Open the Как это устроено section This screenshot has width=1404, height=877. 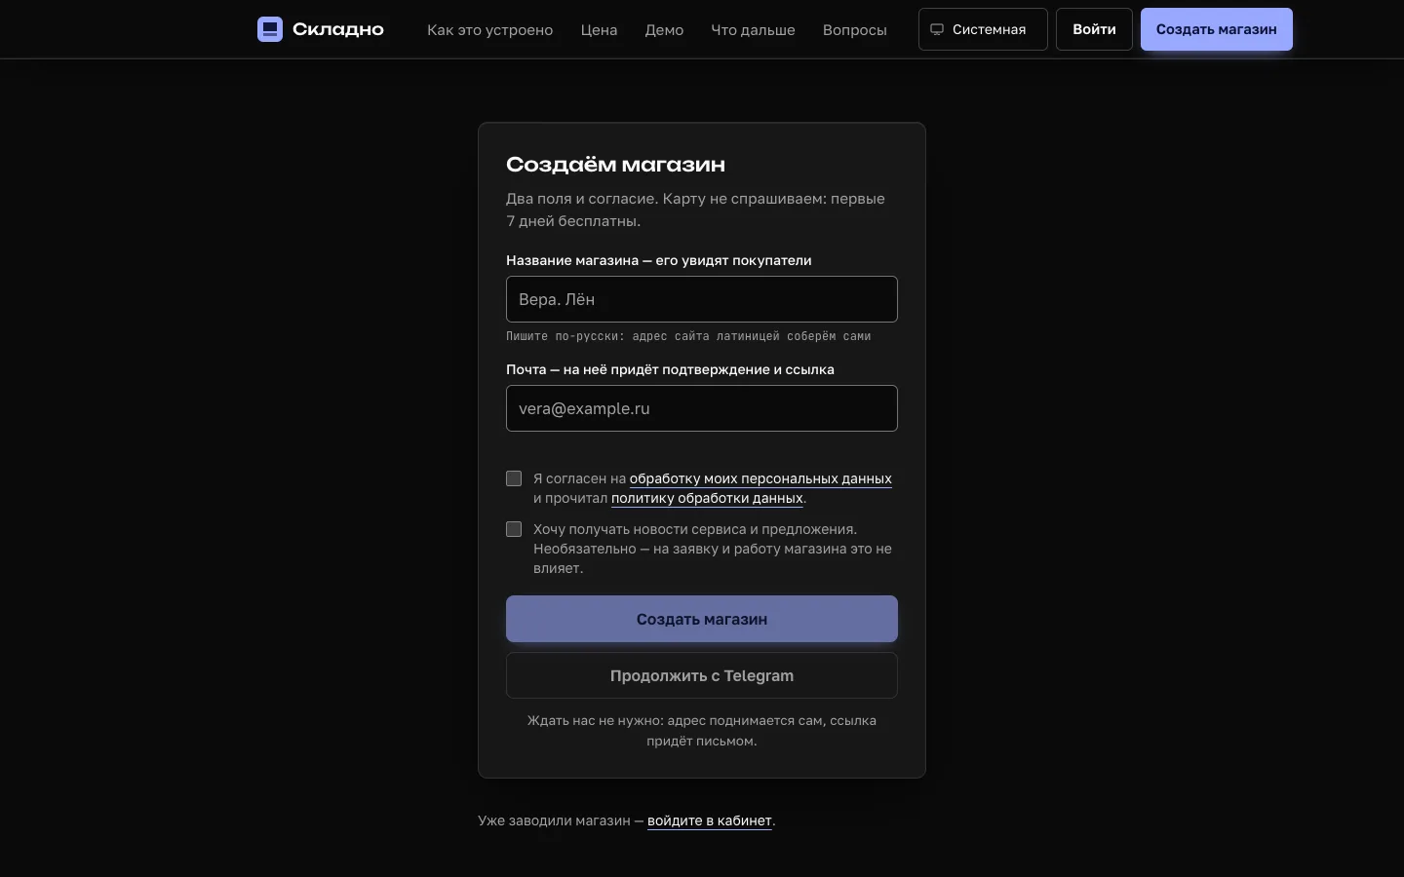[x=489, y=30]
